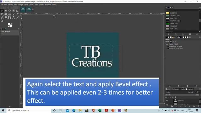Click the foreground/background color swatch
Image resolution: width=201 pixels, height=113 pixels.
10,25
